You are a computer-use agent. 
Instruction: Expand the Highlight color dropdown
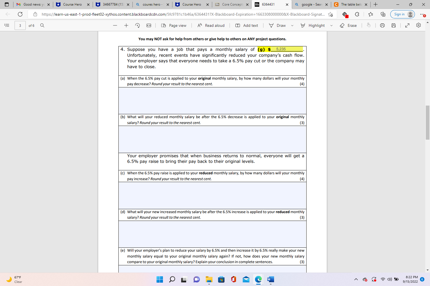pyautogui.click(x=332, y=25)
